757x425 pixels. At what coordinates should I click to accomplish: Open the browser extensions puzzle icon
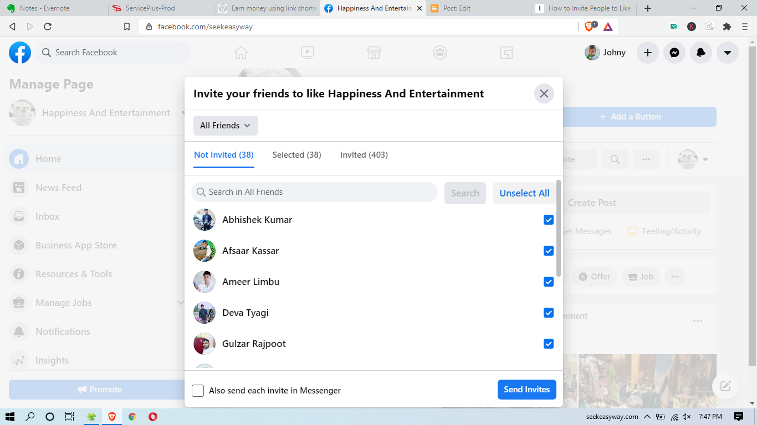[727, 27]
